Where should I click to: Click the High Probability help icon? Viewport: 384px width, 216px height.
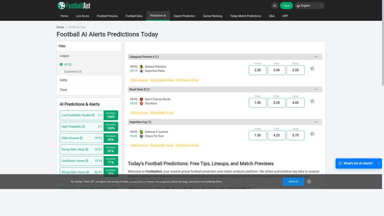(84, 127)
